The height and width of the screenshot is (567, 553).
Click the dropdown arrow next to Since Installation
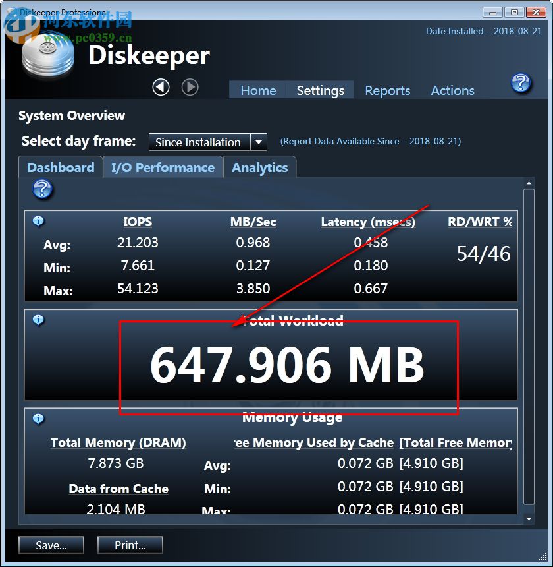(x=259, y=142)
